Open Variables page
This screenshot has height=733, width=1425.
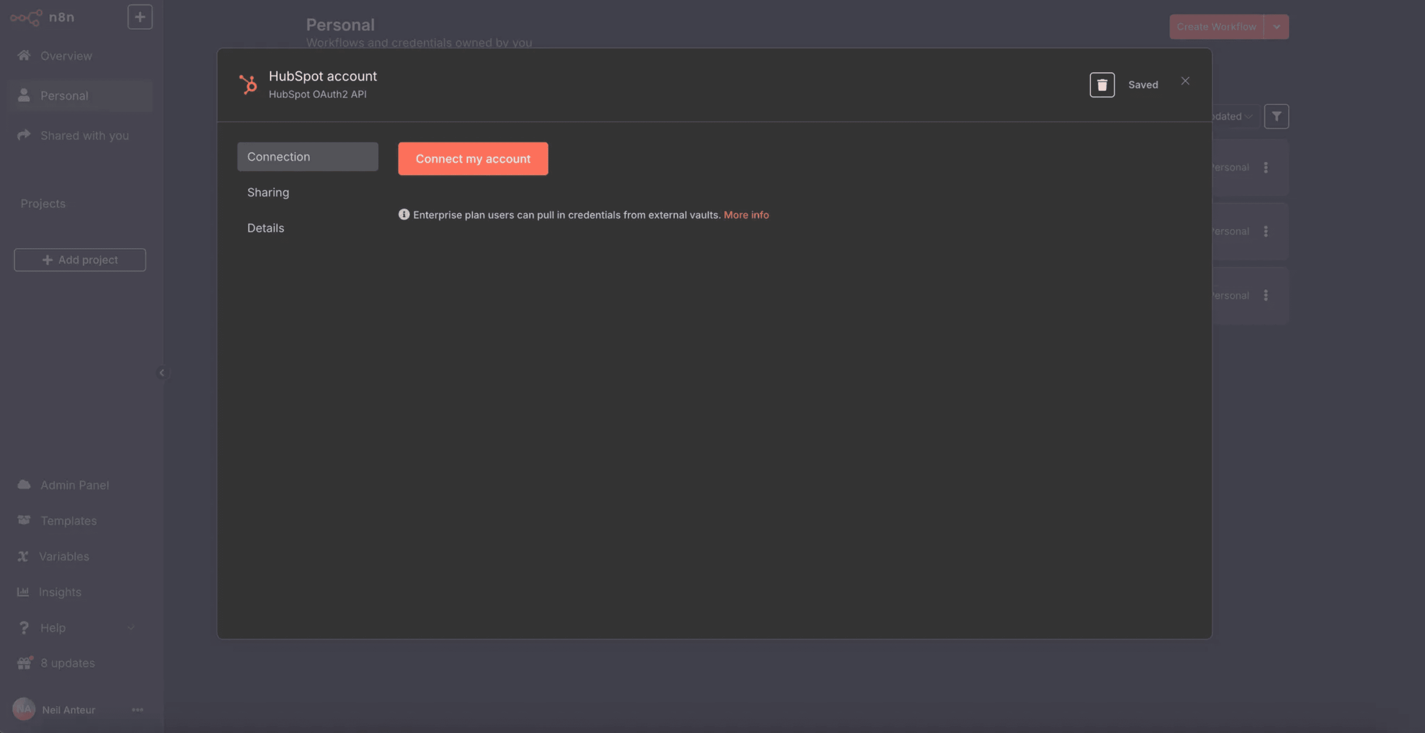(x=64, y=556)
